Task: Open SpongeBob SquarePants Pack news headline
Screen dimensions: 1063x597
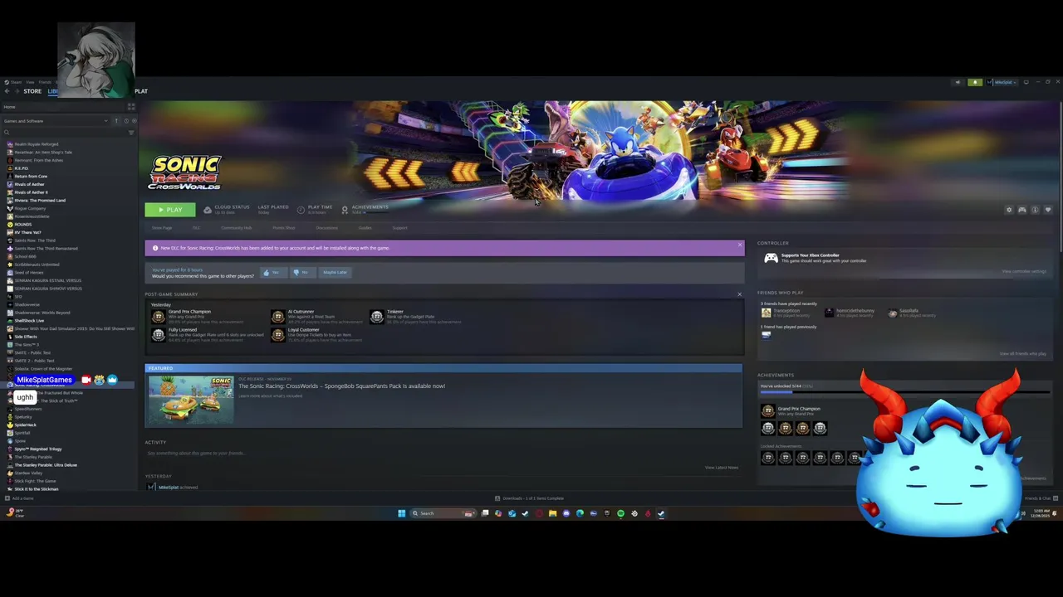Action: pos(341,386)
